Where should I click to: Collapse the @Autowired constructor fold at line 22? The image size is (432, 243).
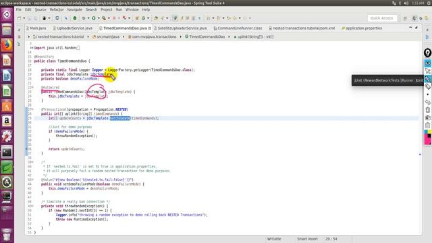32,87
